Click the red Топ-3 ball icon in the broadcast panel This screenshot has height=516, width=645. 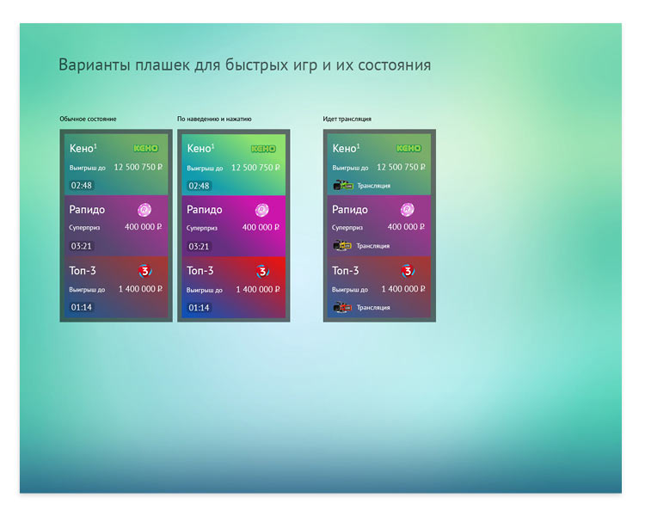[x=408, y=271]
